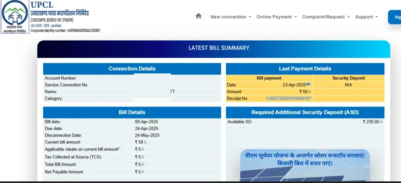Expand the Complaint/Request menu
The image size is (401, 183).
point(325,17)
